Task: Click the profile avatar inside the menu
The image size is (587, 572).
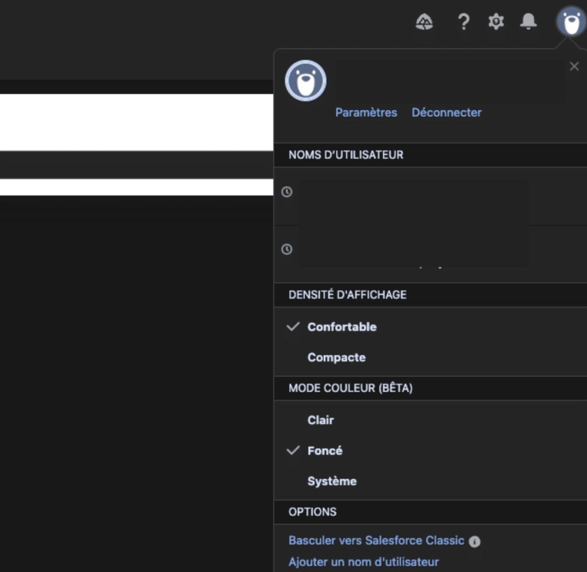Action: click(x=306, y=80)
